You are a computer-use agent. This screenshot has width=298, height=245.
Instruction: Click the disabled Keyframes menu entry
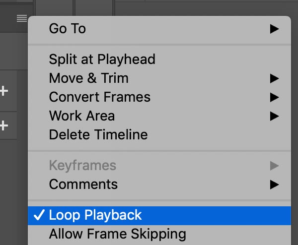click(159, 166)
